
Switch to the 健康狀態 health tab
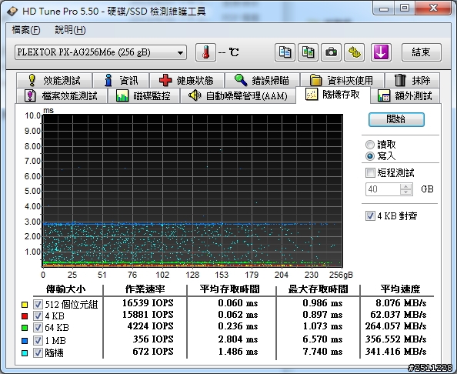186,81
